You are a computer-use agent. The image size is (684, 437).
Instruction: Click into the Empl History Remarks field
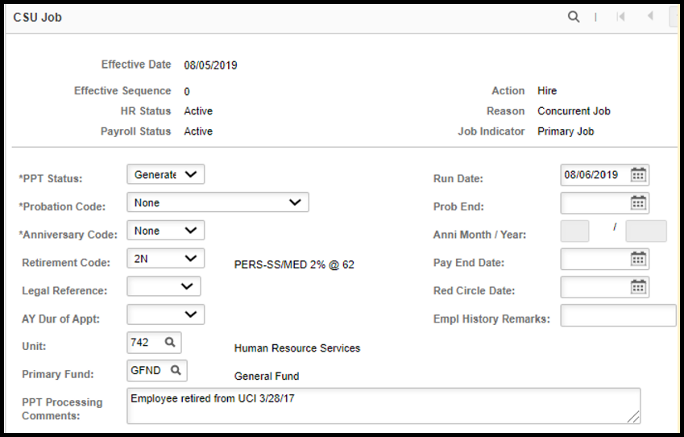point(618,315)
